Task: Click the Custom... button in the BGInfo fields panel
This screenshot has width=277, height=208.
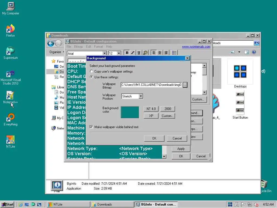Action: pos(198,99)
